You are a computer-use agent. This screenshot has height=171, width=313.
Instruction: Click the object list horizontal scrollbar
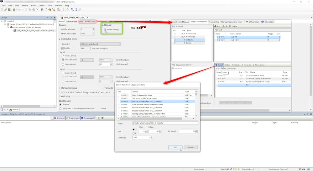[157, 118]
